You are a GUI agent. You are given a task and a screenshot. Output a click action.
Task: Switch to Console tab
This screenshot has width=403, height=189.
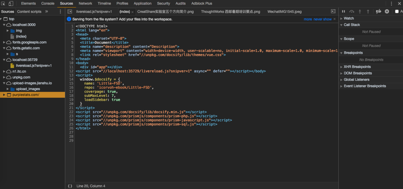point(48,4)
